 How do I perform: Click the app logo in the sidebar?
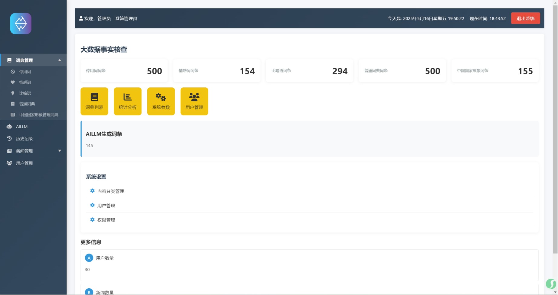[21, 24]
